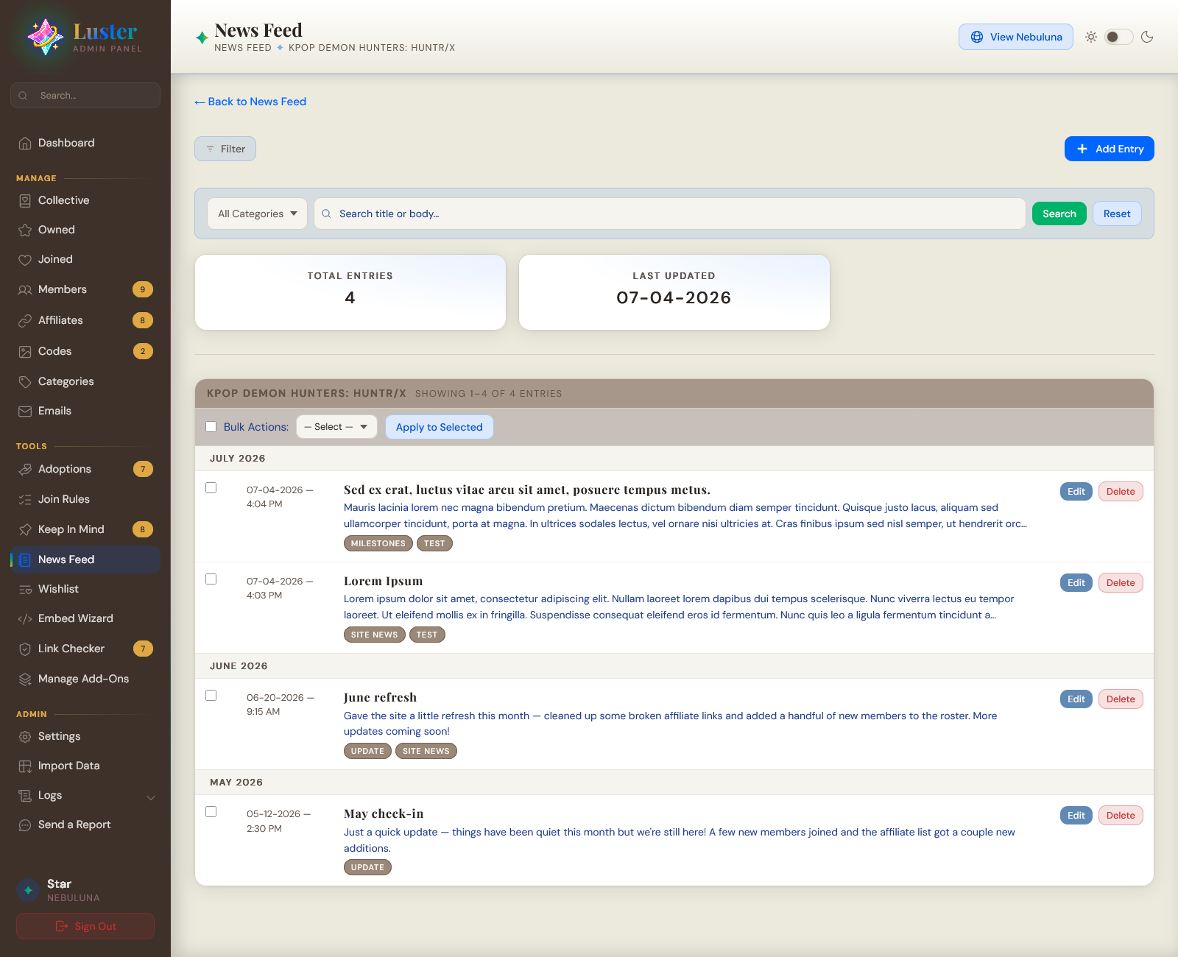Image resolution: width=1178 pixels, height=957 pixels.
Task: Edit the 'Sed ex erat' entry
Action: [x=1076, y=492]
